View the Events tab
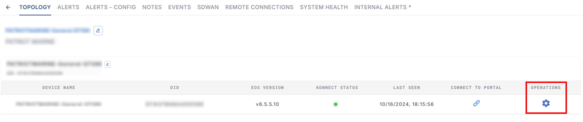Image resolution: width=583 pixels, height=122 pixels. [x=180, y=7]
